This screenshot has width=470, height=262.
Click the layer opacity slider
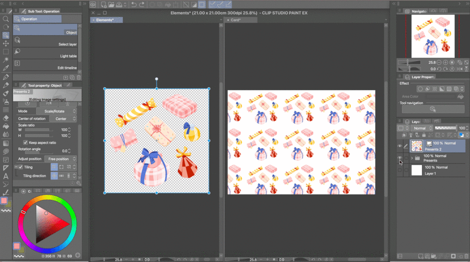(446, 128)
